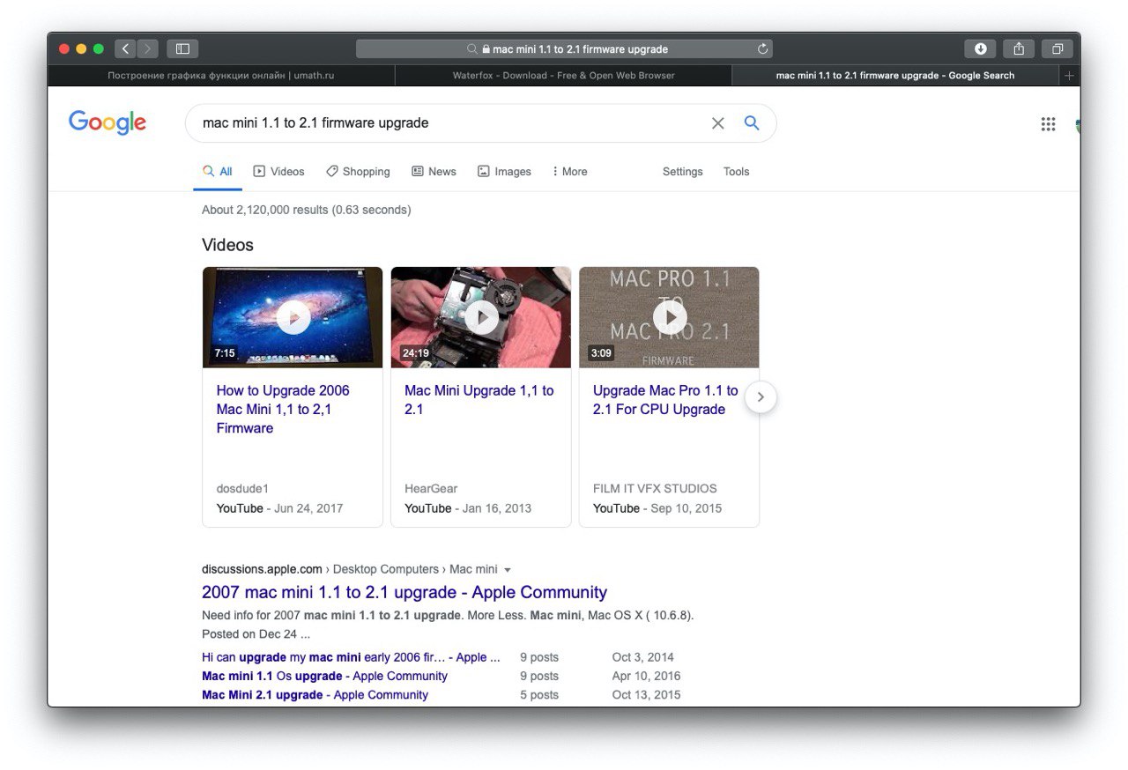This screenshot has width=1128, height=770.
Task: Open 'Hi can upgrade my mac mini' sublink
Action: coord(351,657)
